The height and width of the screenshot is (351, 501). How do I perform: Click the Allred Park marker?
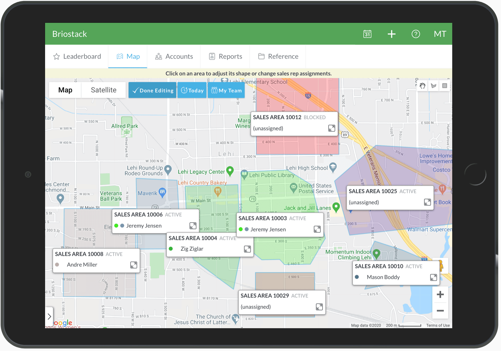point(127,132)
